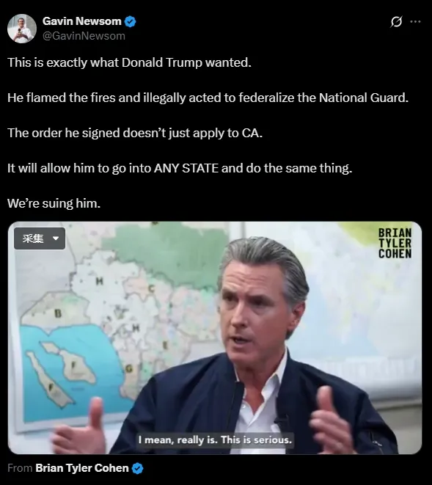Open the three-dot more options menu
Image resolution: width=432 pixels, height=485 pixels.
click(415, 22)
